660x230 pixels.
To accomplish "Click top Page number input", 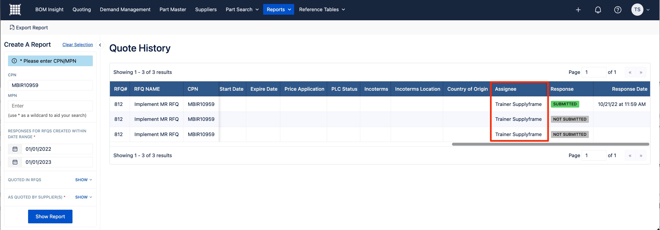I will [x=594, y=72].
